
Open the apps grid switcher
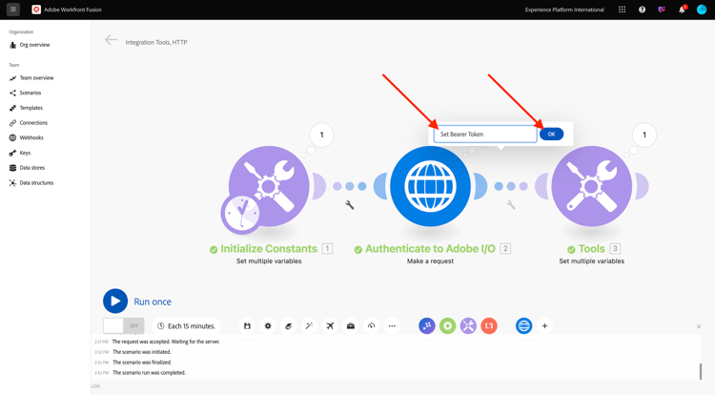622,10
